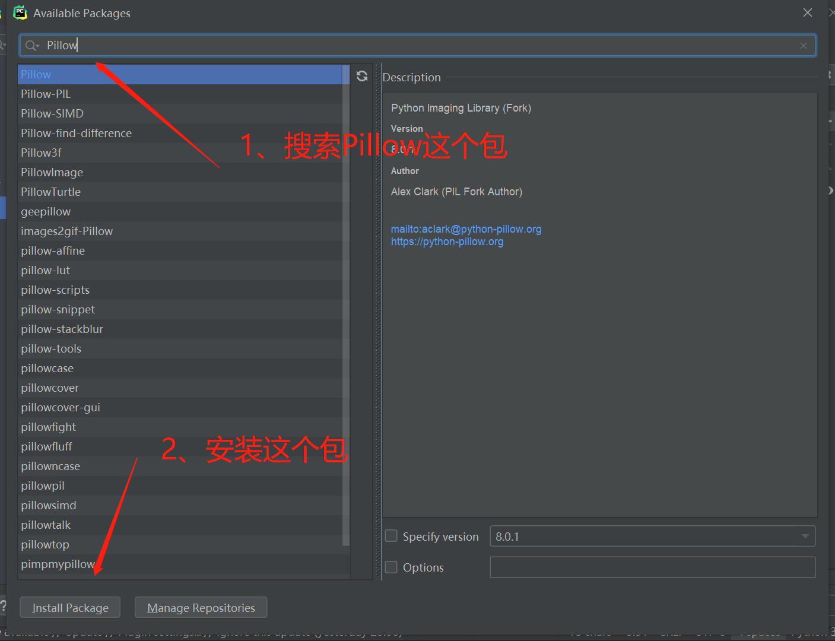Open help using the question mark icon
Viewport: 835px width, 641px height.
click(x=4, y=607)
